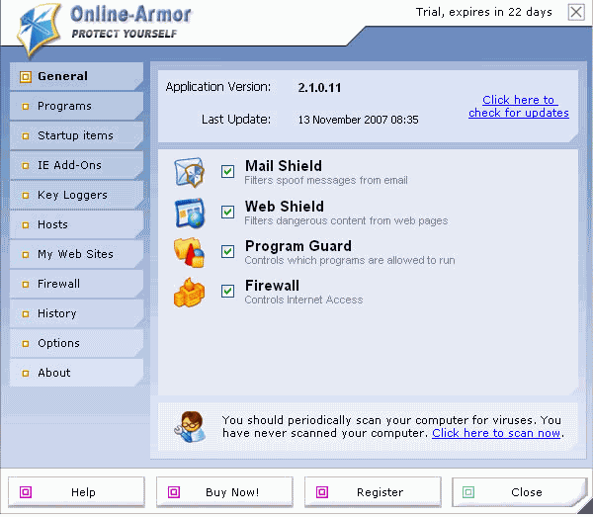Click the pink square icon on Help button

click(x=26, y=492)
